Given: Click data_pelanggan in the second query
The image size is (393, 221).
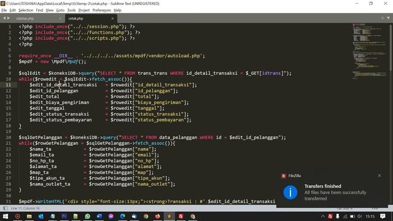Looking at the screenshot, I should pos(178,138).
